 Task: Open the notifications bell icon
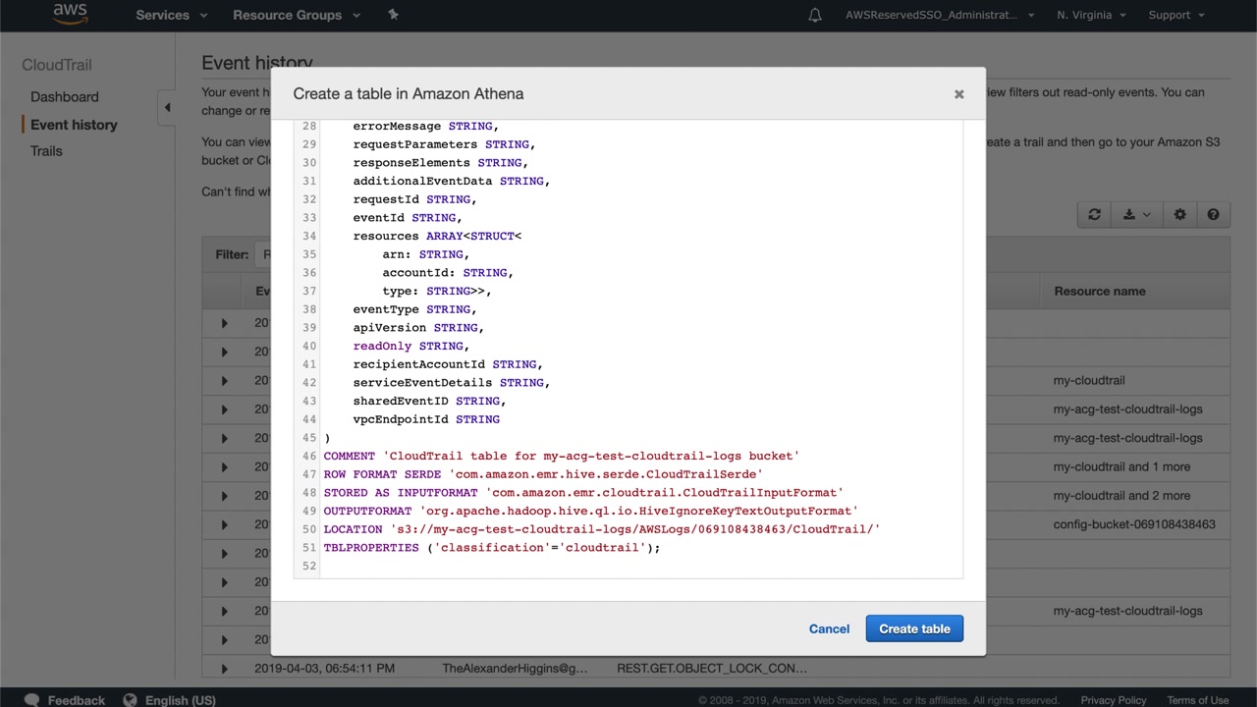815,15
